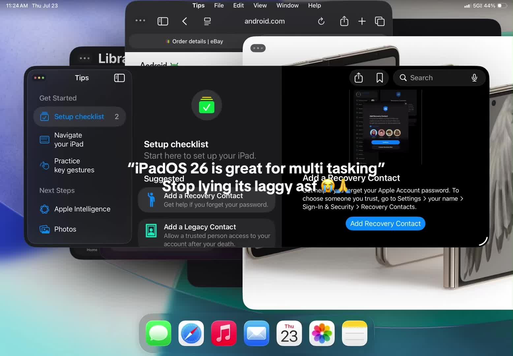Open Safari page menu reader icon

207,21
